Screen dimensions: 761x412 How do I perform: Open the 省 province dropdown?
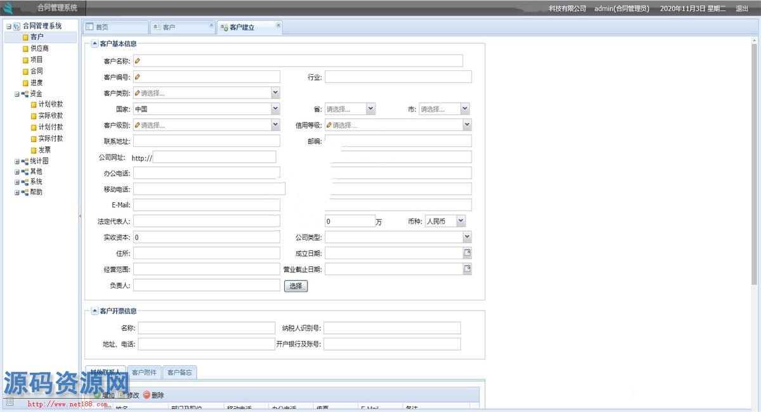(370, 109)
